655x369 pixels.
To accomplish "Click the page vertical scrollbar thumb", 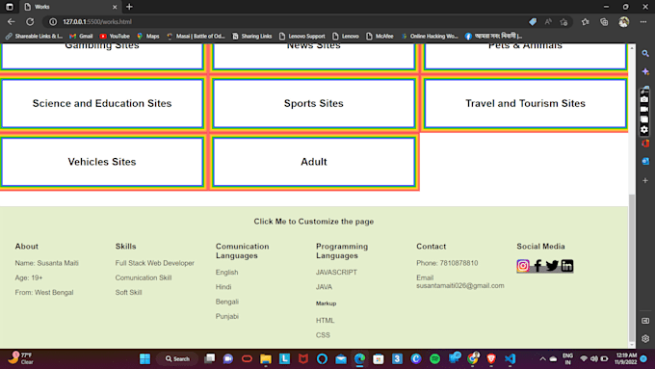I will point(632,268).
